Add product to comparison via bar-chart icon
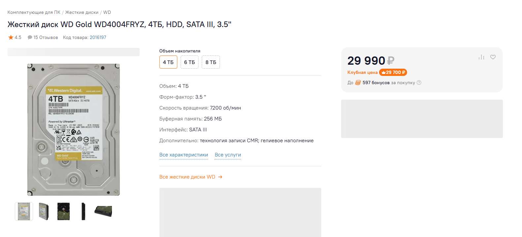522x237 pixels. [x=481, y=57]
